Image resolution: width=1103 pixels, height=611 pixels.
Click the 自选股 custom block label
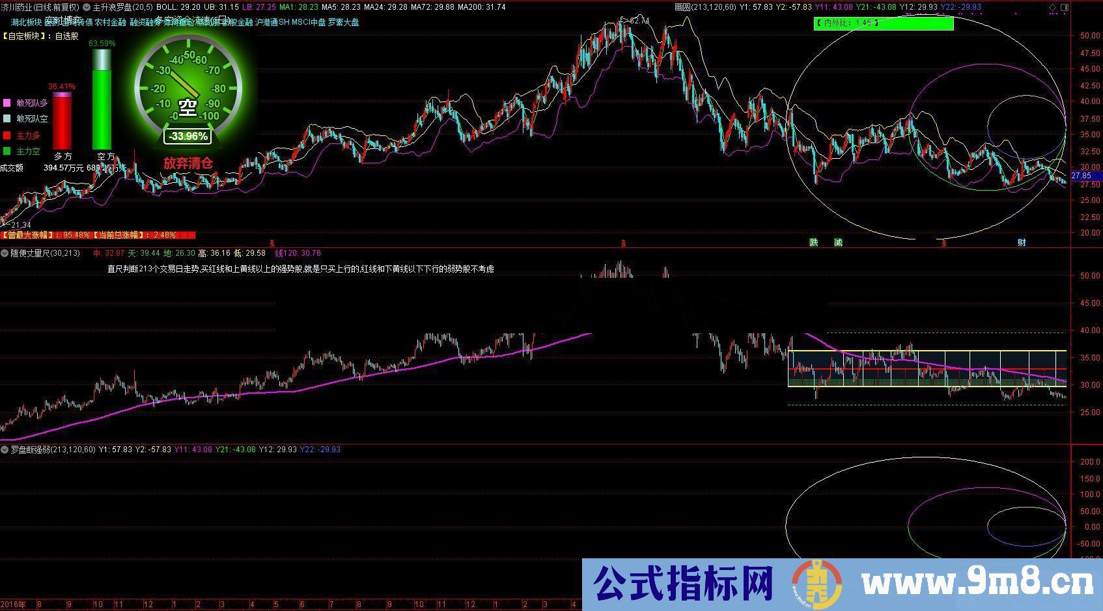[66, 36]
